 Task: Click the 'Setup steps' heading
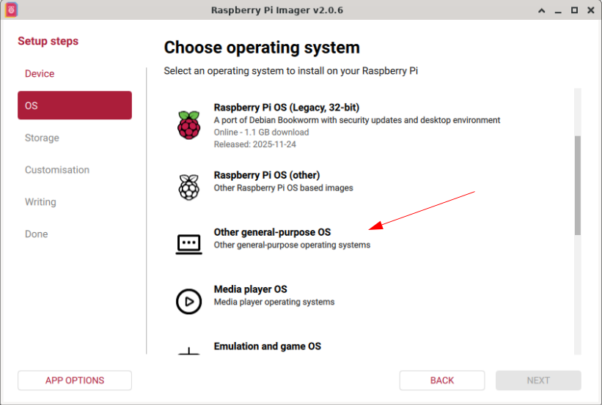tap(48, 41)
